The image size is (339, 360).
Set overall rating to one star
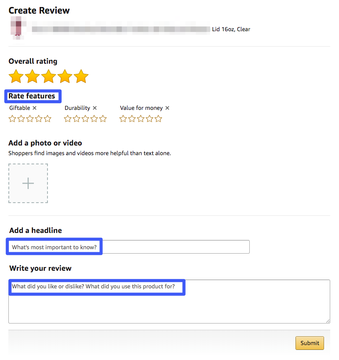click(16, 76)
